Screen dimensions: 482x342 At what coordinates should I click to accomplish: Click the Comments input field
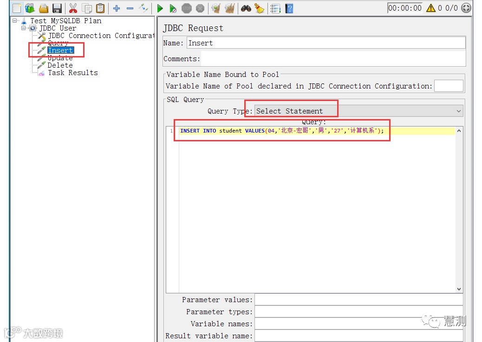[333, 58]
